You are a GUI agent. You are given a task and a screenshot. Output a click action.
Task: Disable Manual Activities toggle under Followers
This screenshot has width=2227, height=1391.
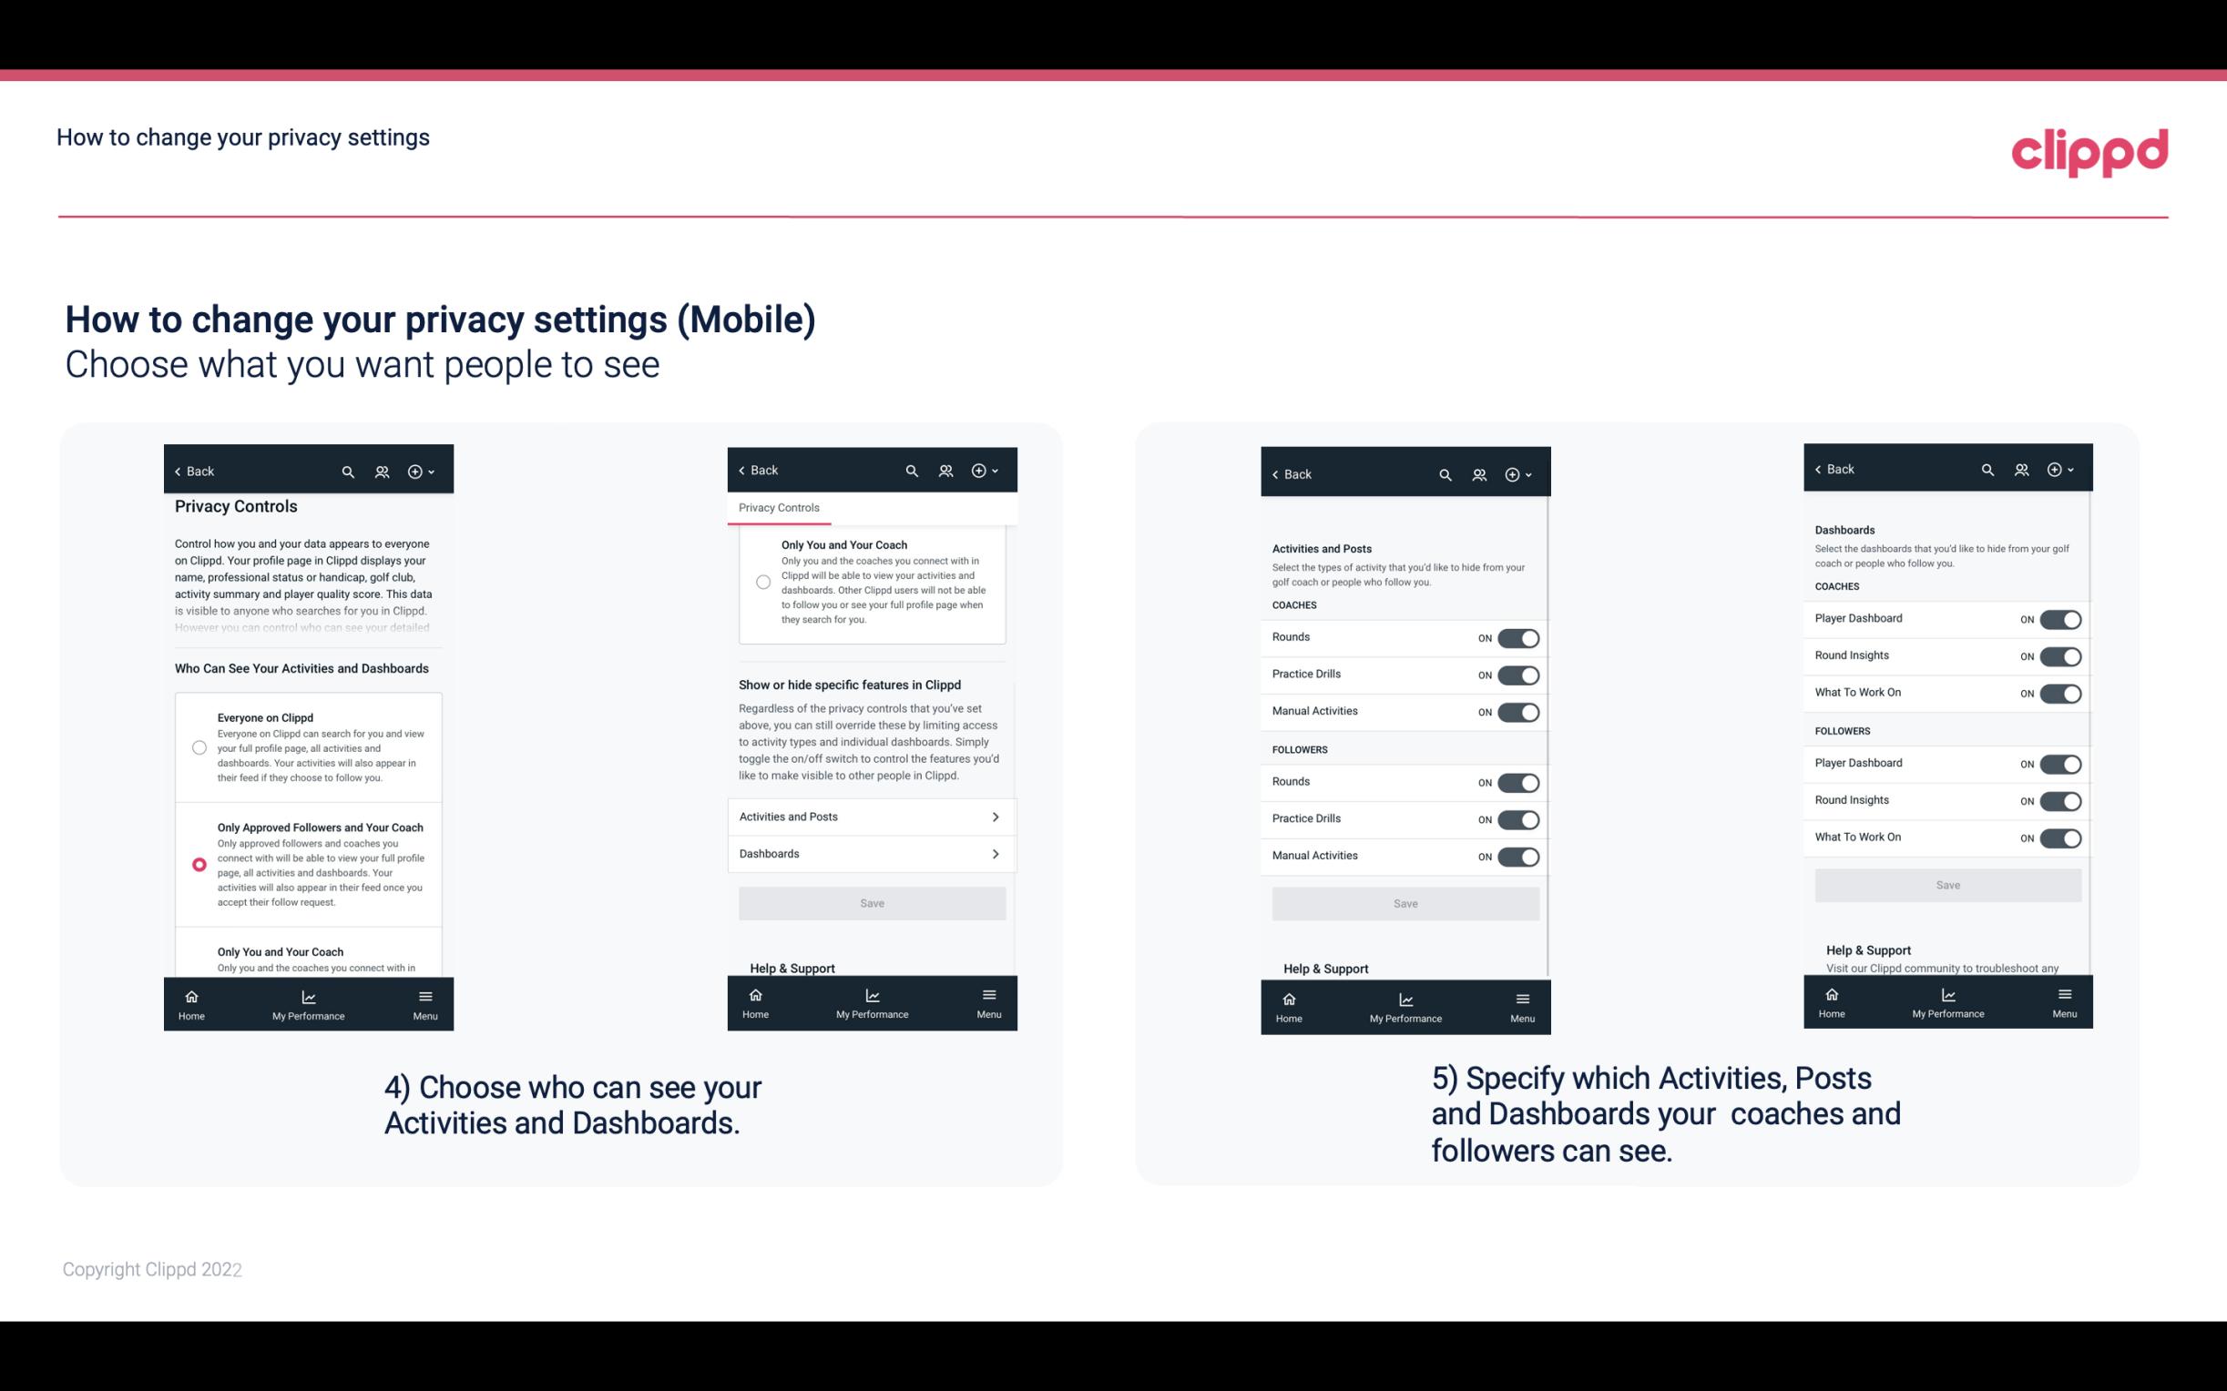(x=1517, y=854)
